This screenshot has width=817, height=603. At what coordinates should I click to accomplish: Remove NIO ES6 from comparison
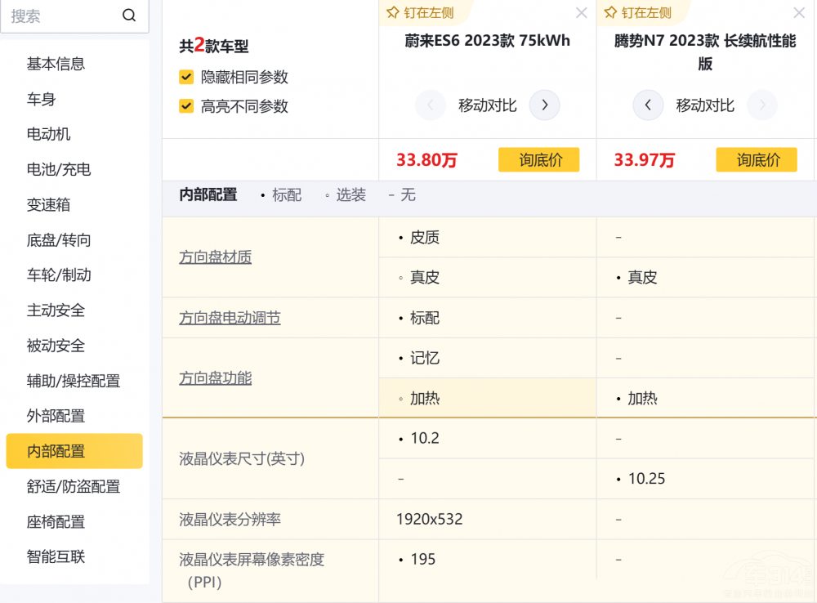581,13
